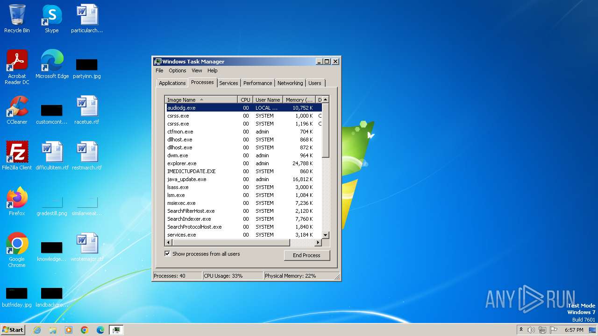Image resolution: width=598 pixels, height=336 pixels.
Task: Select the dwm.exe process row
Action: point(244,155)
